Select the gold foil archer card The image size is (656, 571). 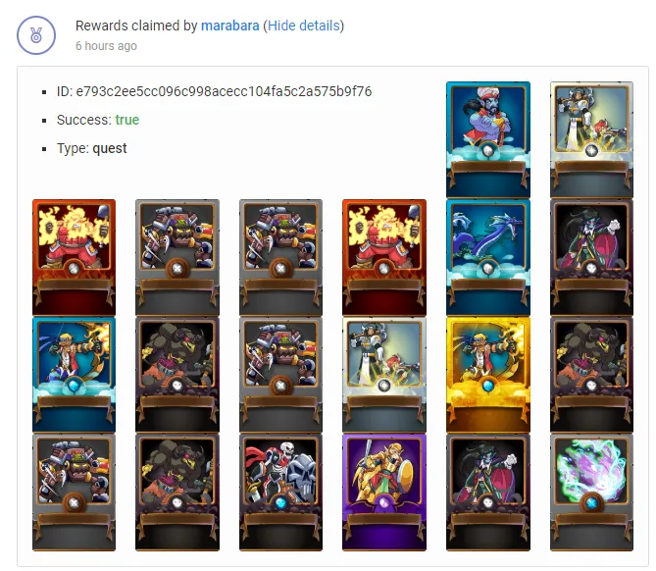(x=487, y=375)
